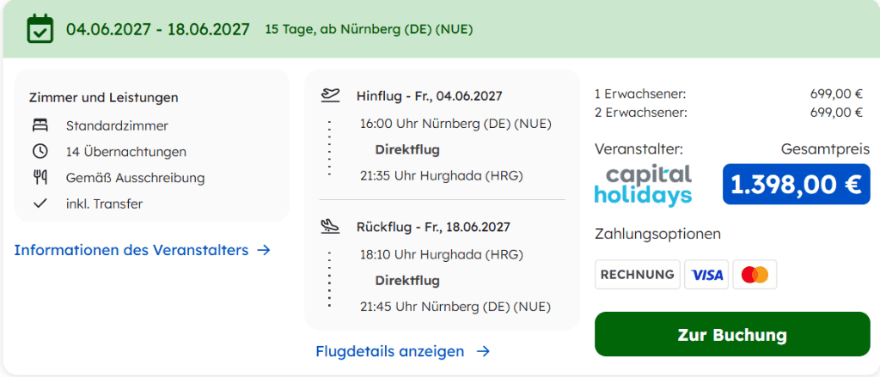Click the fork and knife meal icon
Screen dimensions: 880x377
(x=40, y=178)
